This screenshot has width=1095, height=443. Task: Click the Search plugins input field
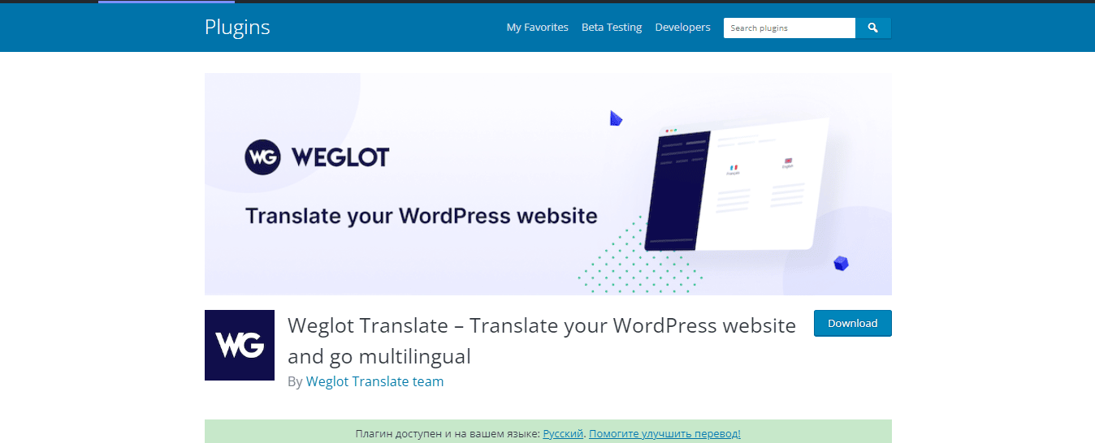[790, 28]
